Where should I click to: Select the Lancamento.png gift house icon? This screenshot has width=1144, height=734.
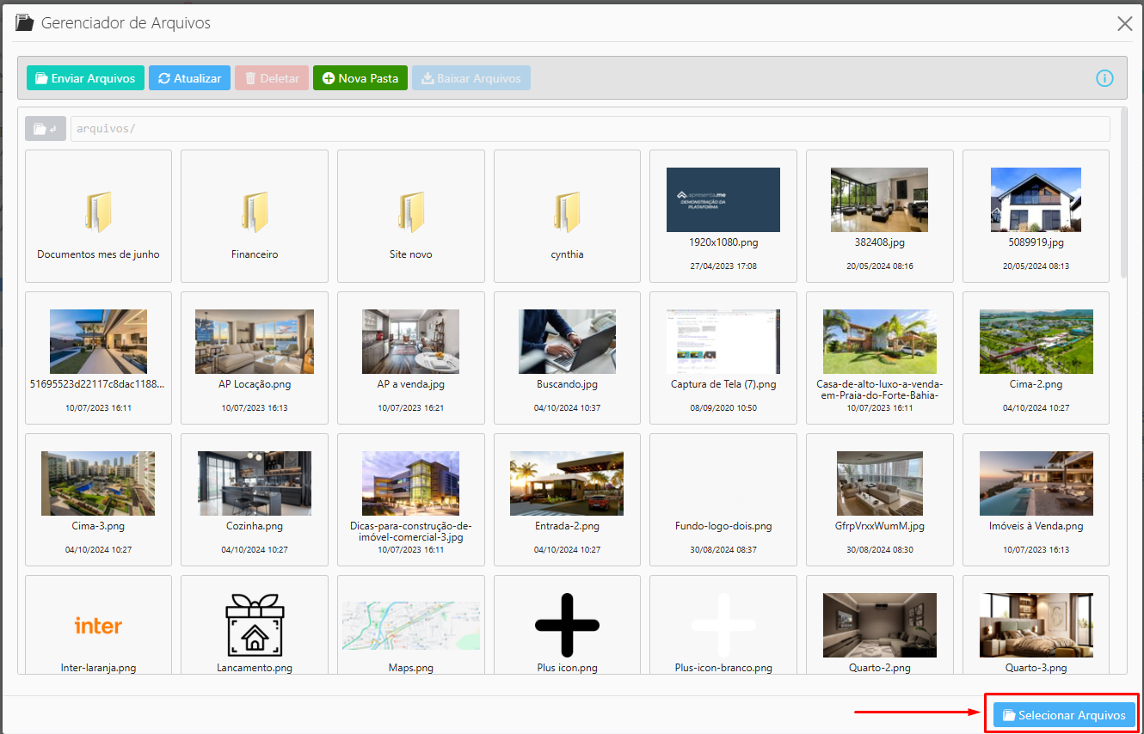tap(255, 626)
